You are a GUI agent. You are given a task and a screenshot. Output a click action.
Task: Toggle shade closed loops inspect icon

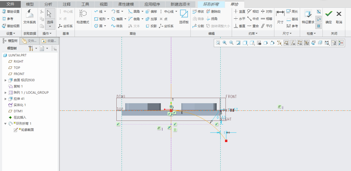tap(319, 26)
